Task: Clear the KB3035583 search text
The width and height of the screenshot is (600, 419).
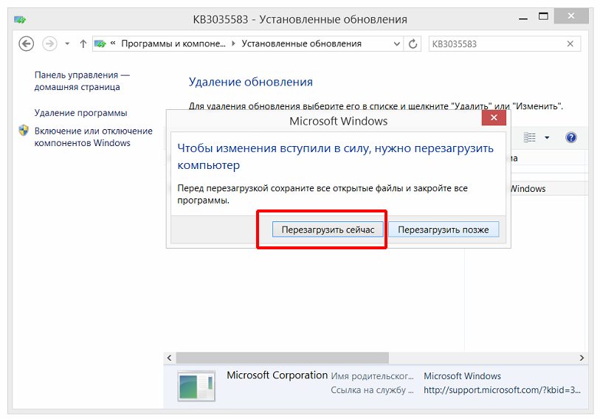Action: [570, 44]
